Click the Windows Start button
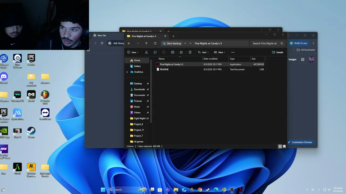346x194 pixels. click(103, 190)
